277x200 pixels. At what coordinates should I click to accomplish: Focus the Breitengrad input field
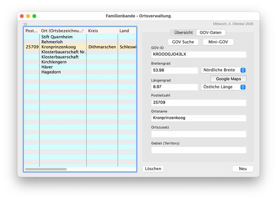click(x=174, y=70)
